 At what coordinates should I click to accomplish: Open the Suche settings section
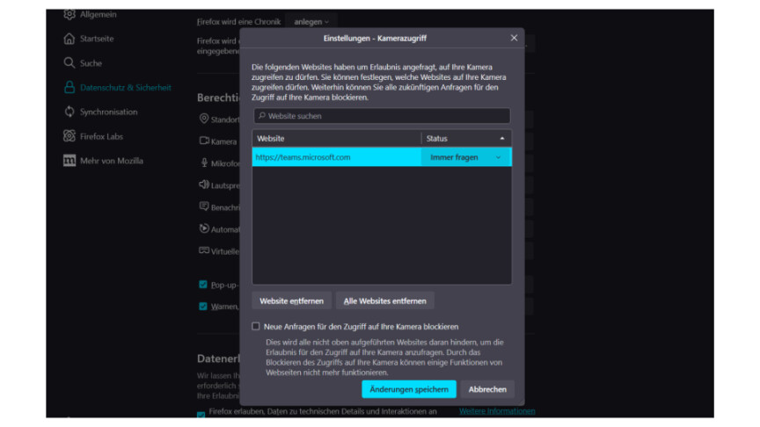[x=91, y=63]
